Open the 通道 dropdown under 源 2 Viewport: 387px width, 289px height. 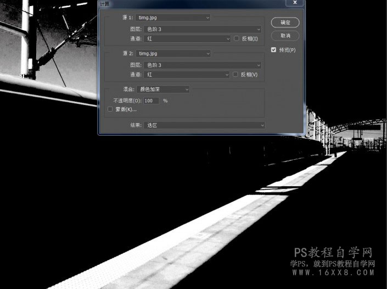pyautogui.click(x=187, y=74)
